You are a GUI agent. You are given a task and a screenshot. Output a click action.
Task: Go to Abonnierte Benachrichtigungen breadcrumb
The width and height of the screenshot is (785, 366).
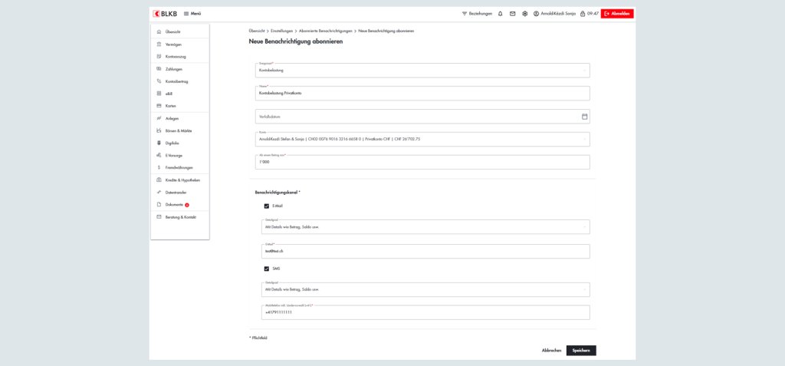tap(325, 31)
